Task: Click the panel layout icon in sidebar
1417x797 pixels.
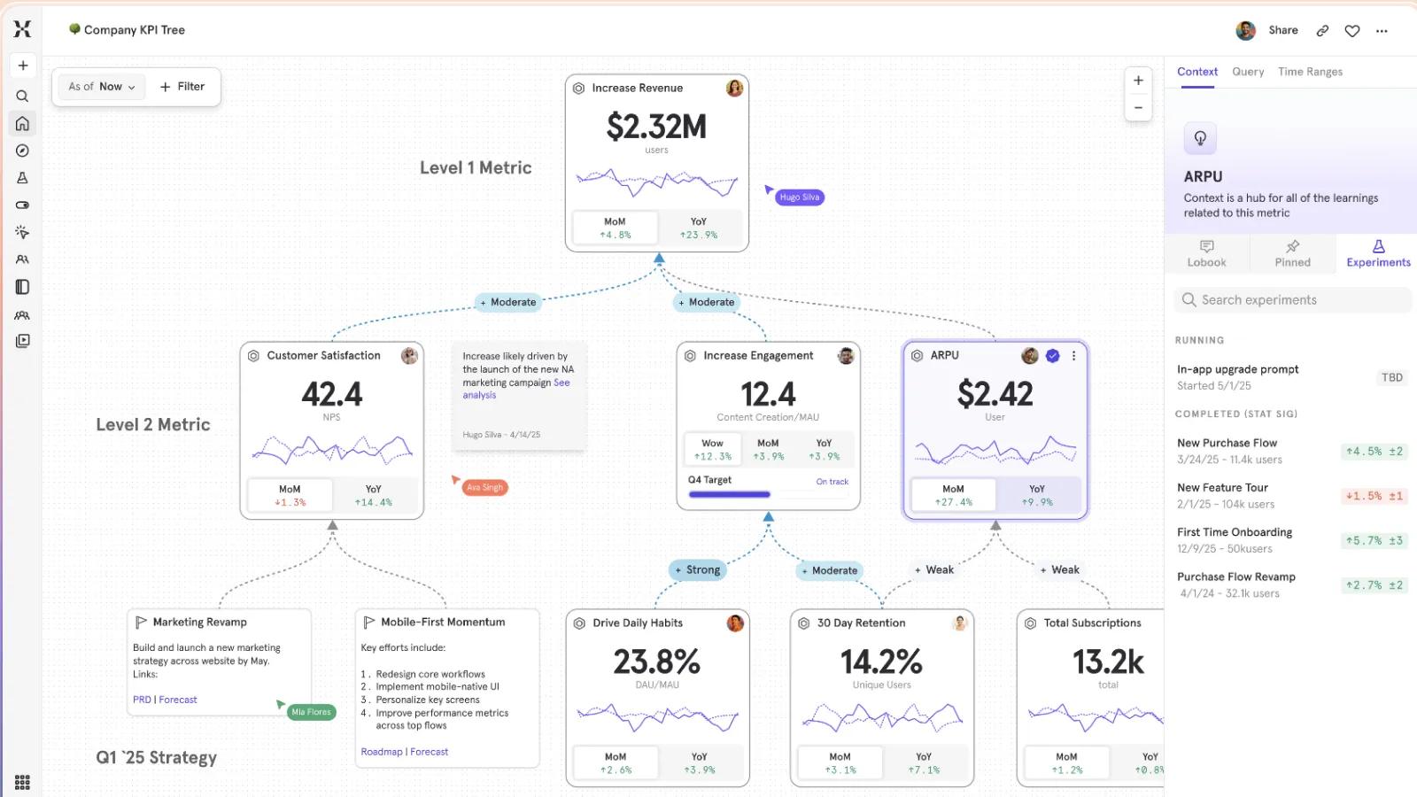Action: [x=23, y=287]
